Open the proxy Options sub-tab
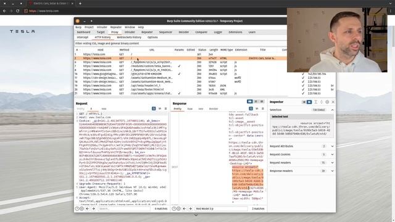The width and height of the screenshot is (395, 222). 152,37
